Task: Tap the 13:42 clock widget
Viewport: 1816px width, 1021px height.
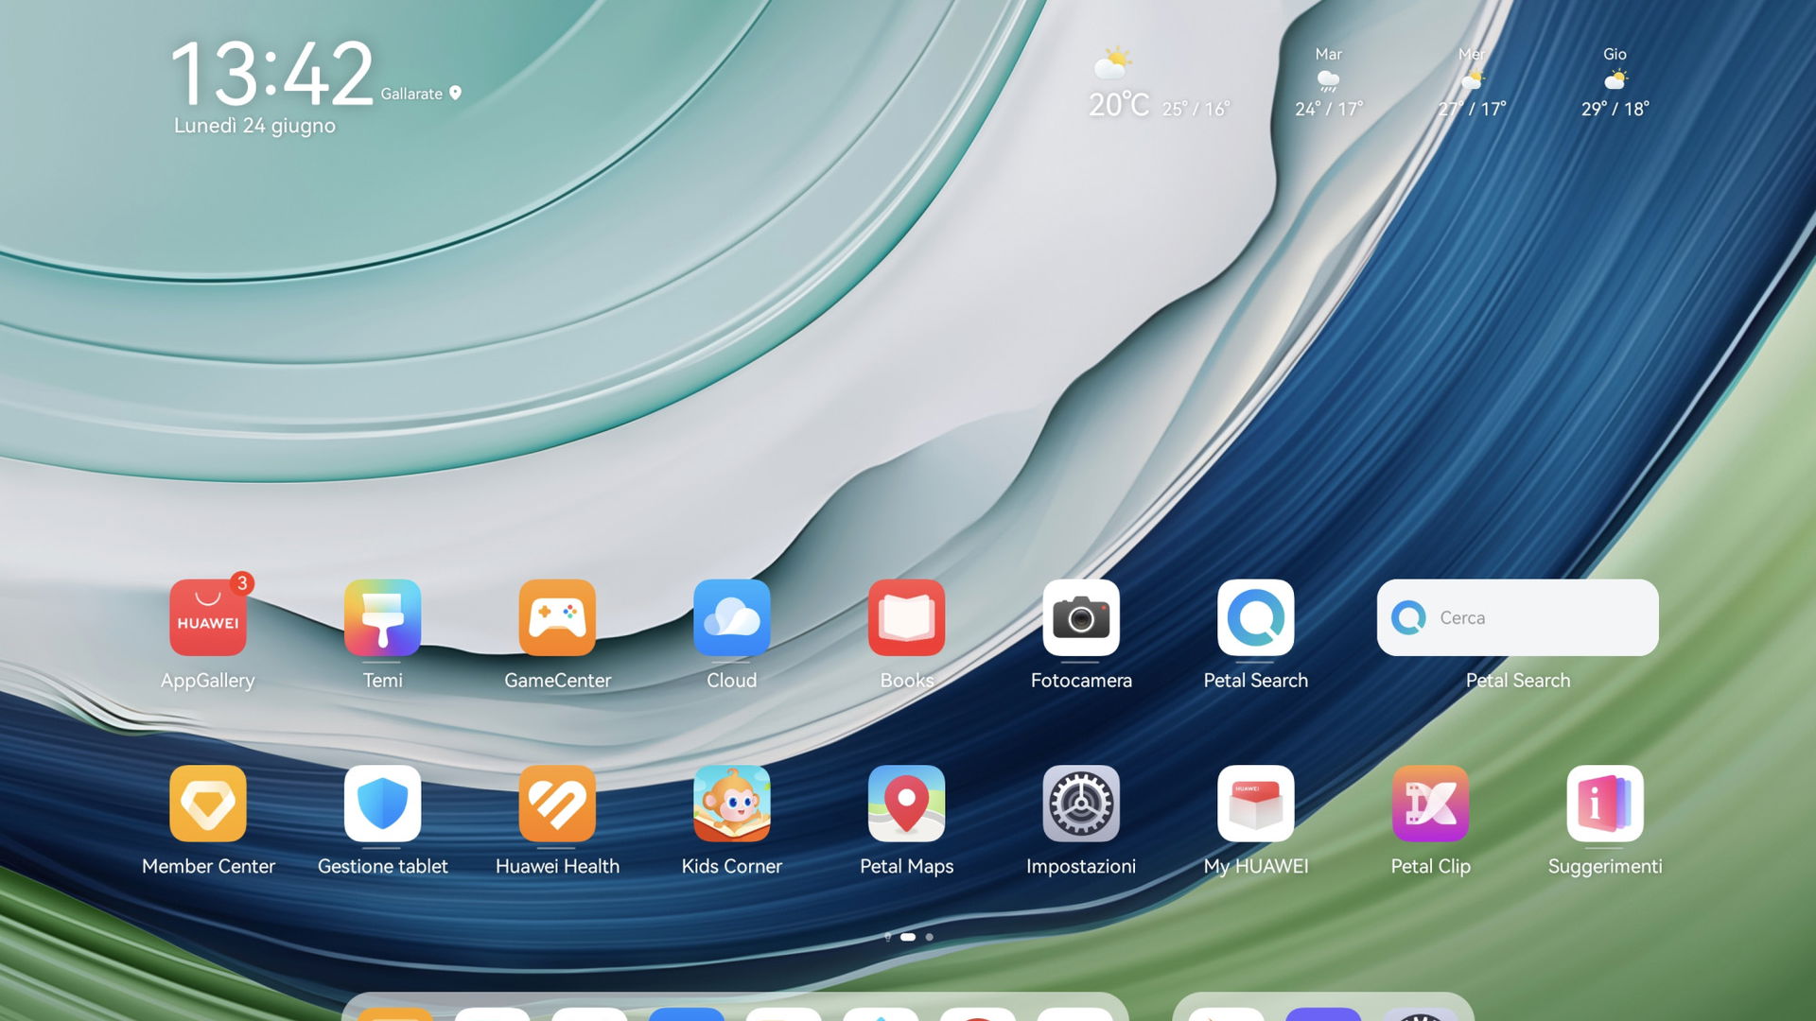Action: [x=272, y=73]
